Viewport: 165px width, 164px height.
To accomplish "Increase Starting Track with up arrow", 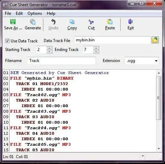I will pos(49,48).
